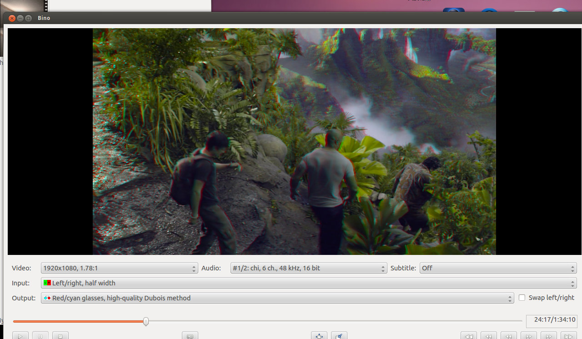Click the anaglyph video display area

[294, 141]
